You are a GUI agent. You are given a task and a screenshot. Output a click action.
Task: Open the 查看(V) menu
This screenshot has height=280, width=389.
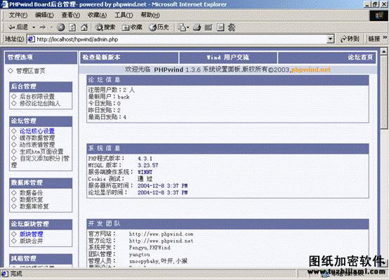click(x=71, y=15)
